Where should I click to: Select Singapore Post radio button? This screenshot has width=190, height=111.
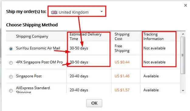pyautogui.click(x=11, y=76)
